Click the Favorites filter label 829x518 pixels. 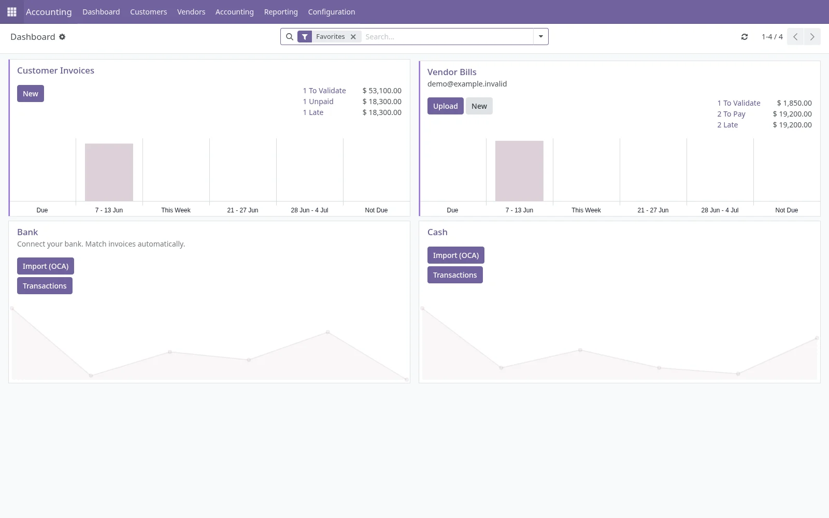point(331,37)
